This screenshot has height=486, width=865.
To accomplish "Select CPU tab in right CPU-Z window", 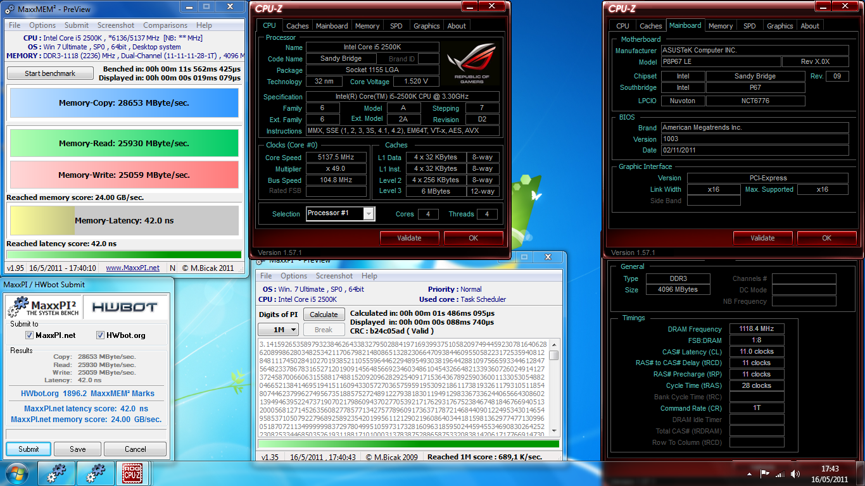I will point(623,26).
